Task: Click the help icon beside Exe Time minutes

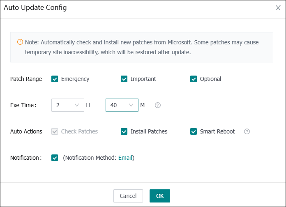Action: pos(158,105)
